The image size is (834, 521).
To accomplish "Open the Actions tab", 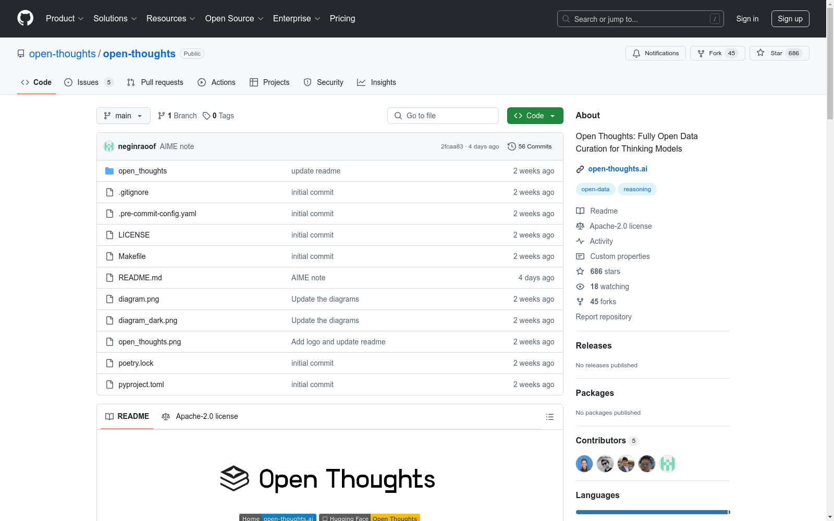I will (216, 82).
